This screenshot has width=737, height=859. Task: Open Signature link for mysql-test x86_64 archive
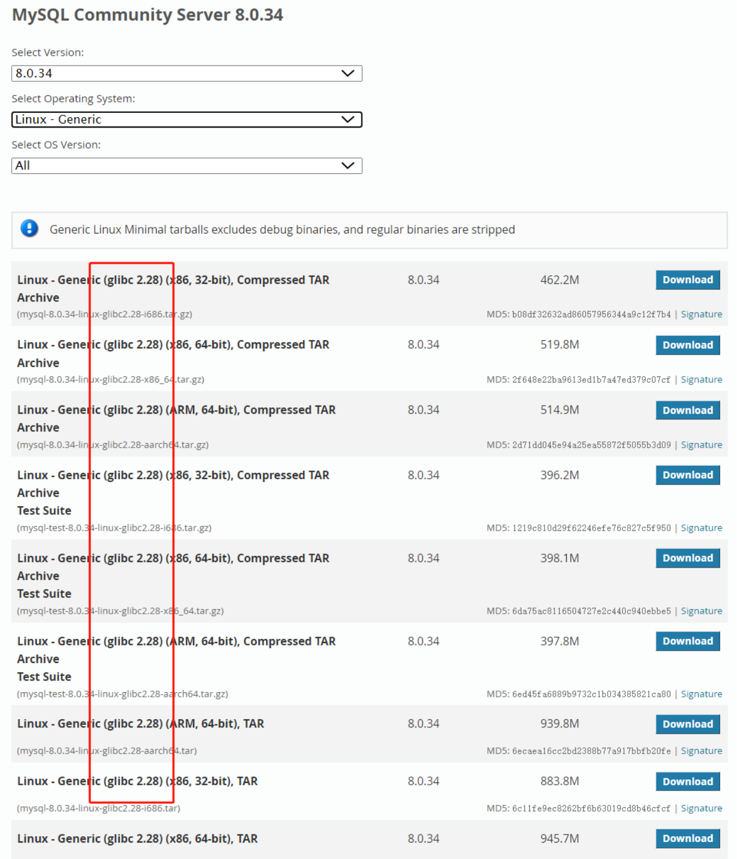coord(701,611)
